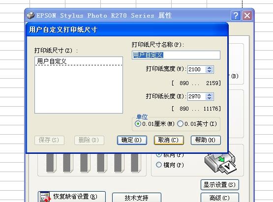Increase paper width with up arrow
The height and width of the screenshot is (202, 273).
pyautogui.click(x=209, y=68)
